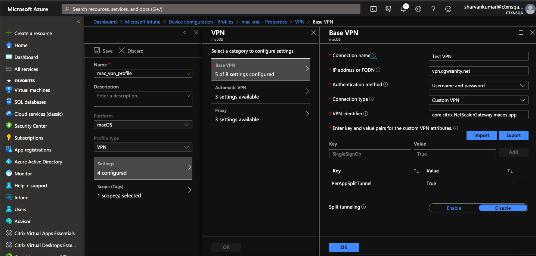536x256 pixels.
Task: Click the Split tunneling info icon
Action: tap(363, 207)
